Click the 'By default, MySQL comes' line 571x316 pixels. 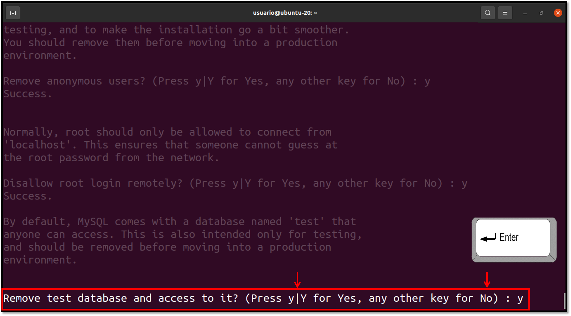(180, 222)
